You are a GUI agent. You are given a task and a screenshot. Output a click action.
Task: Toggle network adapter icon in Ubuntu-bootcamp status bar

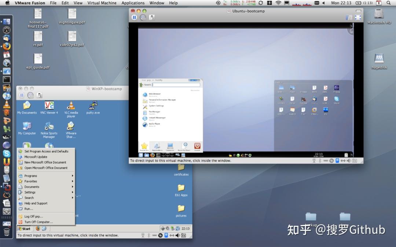pos(343,161)
